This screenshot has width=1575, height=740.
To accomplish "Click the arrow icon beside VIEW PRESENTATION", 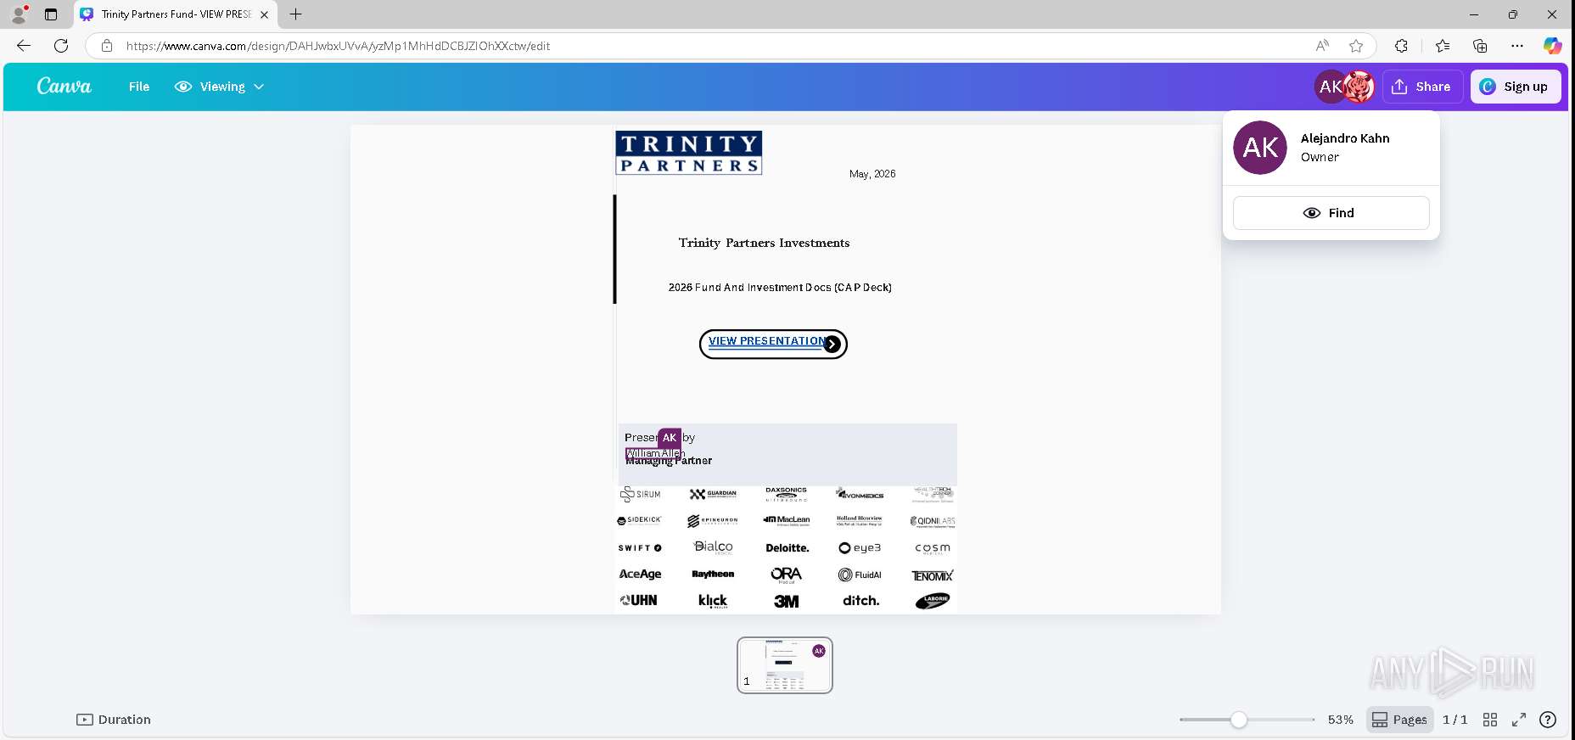I will pos(832,344).
